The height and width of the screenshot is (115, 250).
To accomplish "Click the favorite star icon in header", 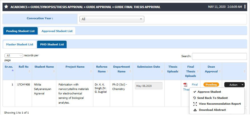I will [x=6, y=7].
